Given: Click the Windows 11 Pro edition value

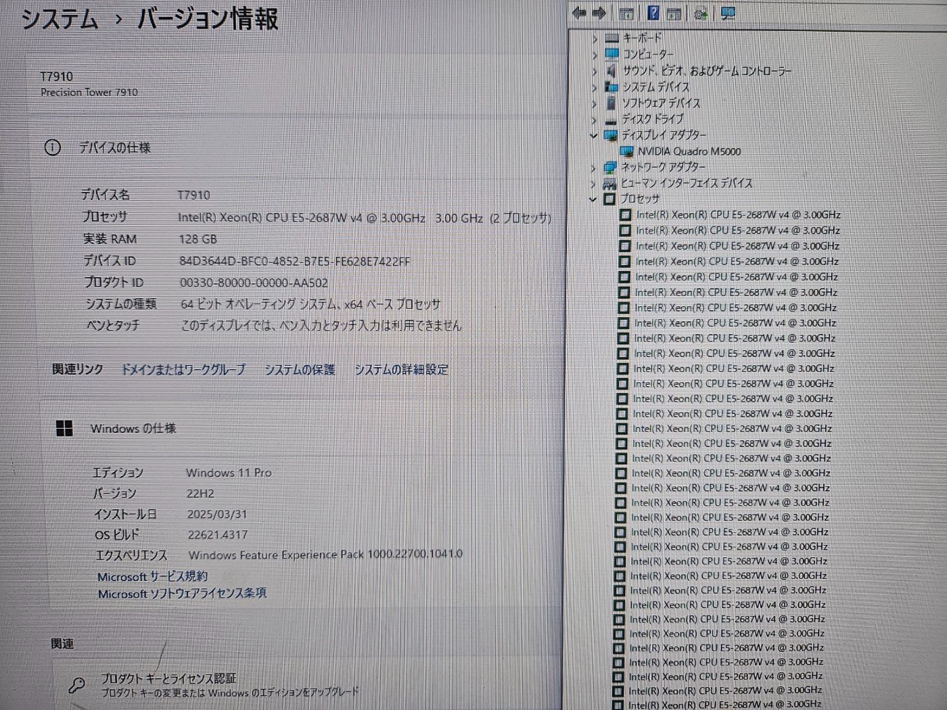Looking at the screenshot, I should click(229, 473).
